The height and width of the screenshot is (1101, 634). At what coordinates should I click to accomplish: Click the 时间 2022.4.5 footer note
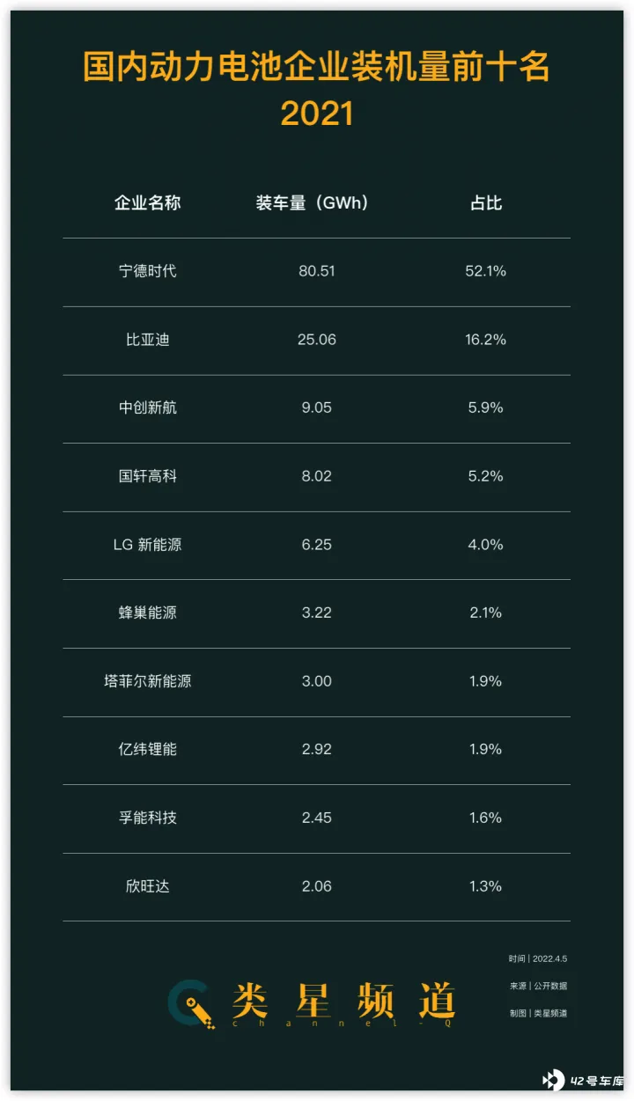coord(538,958)
